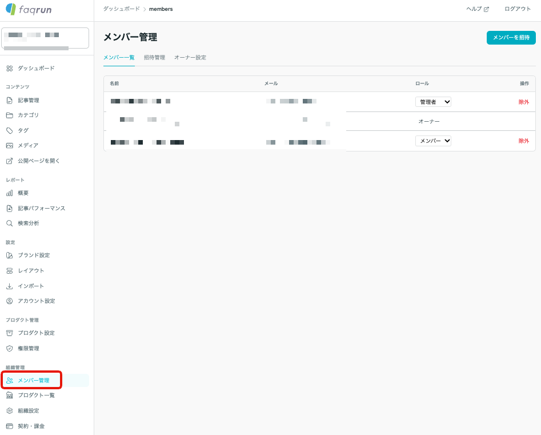Image resolution: width=541 pixels, height=435 pixels.
Task: Click the タグ tag icon
Action: click(10, 130)
